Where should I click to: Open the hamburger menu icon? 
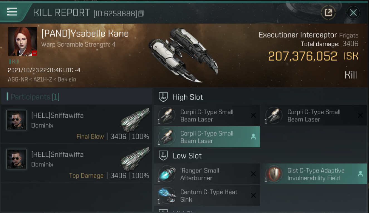(x=12, y=12)
